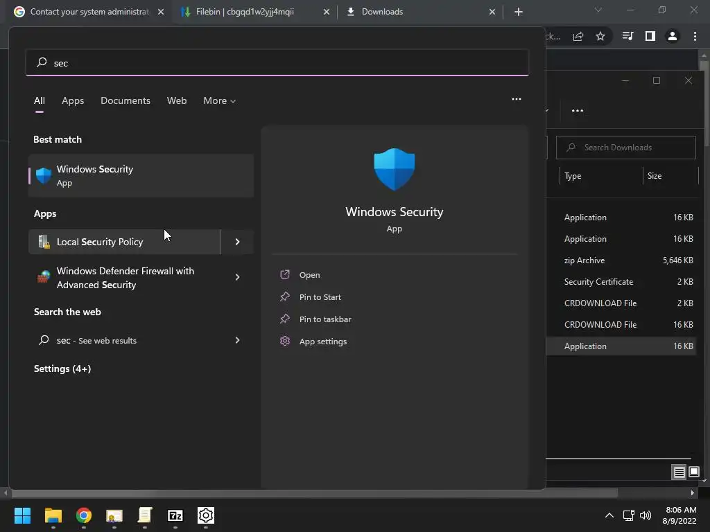Image resolution: width=710 pixels, height=532 pixels.
Task: Open clock showing 8:06 AM
Action: click(679, 515)
